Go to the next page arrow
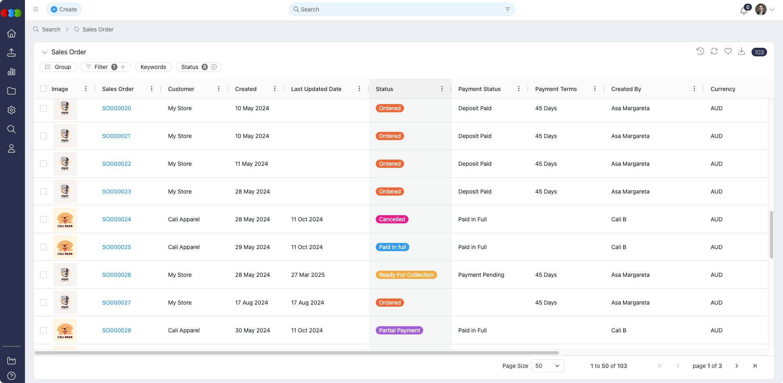783x383 pixels. [x=736, y=366]
